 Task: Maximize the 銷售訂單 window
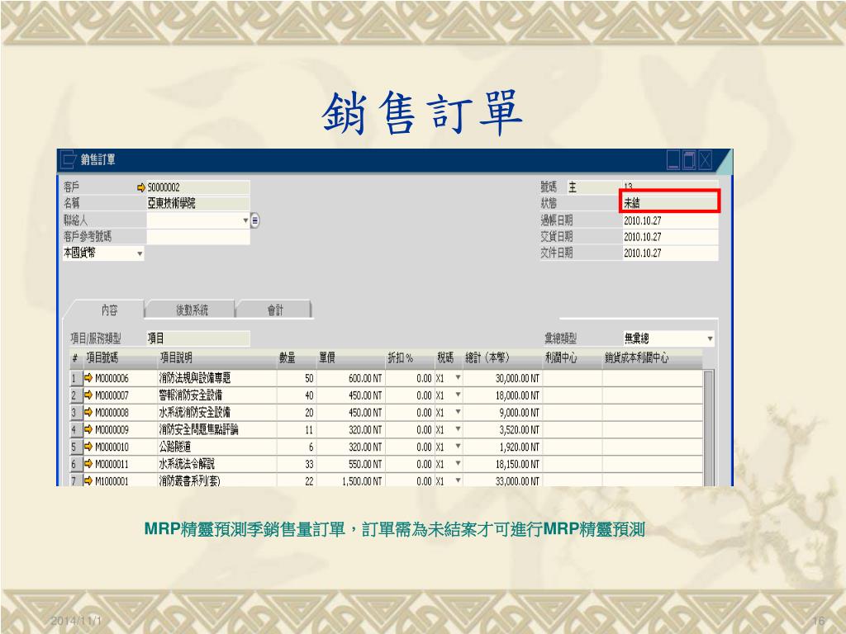[689, 160]
